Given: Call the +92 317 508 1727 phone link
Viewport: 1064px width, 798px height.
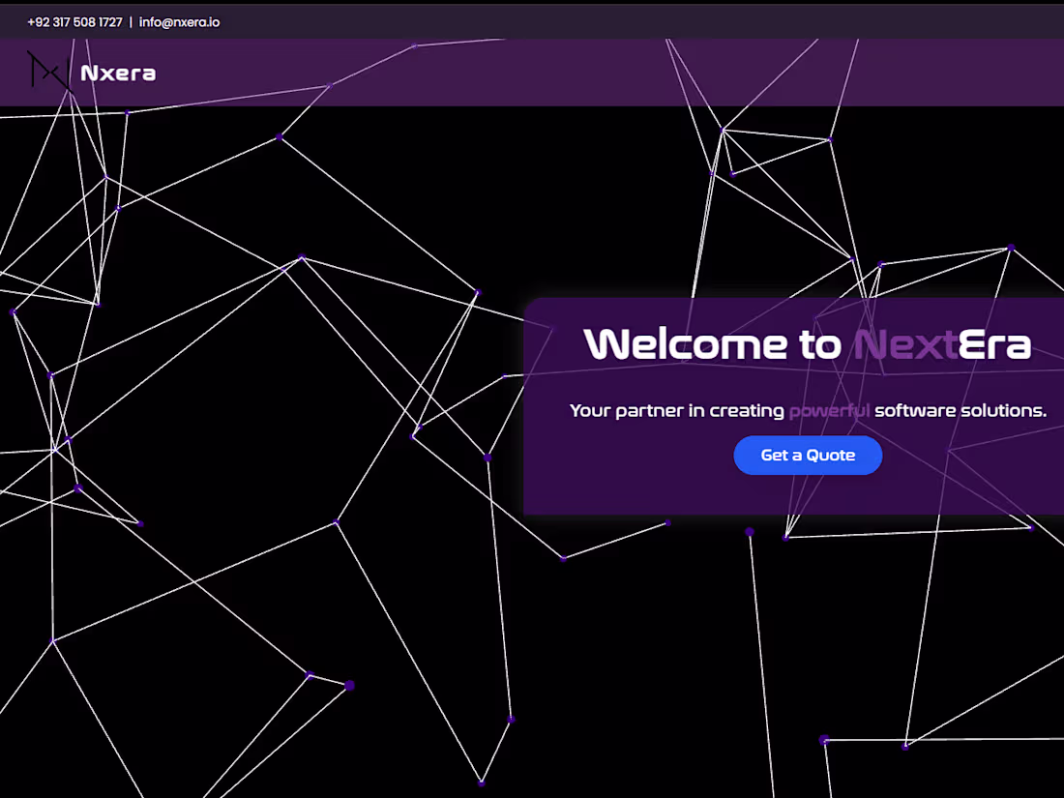Looking at the screenshot, I should pos(74,20).
